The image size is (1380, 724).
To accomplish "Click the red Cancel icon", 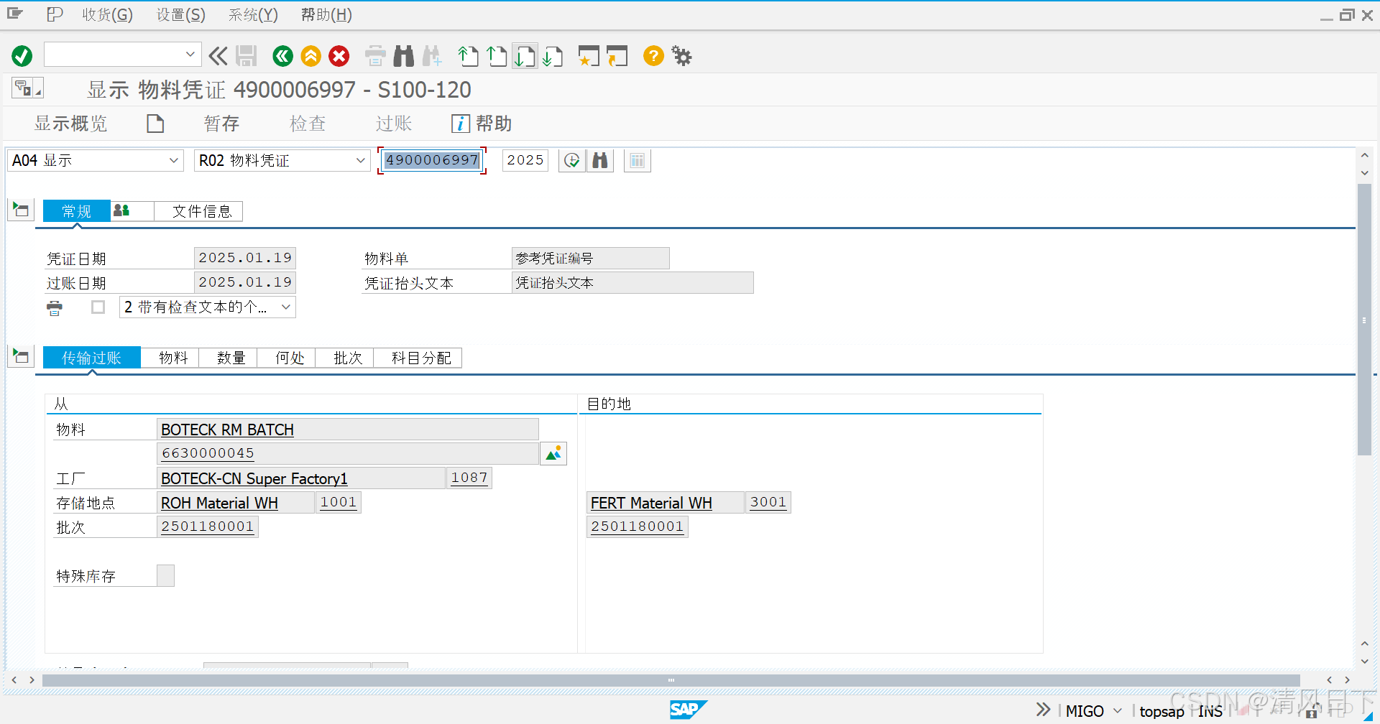I will [339, 55].
